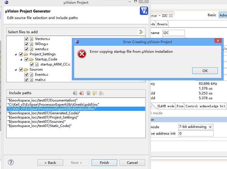Click the collapse-all icon beside Select files to add

[141, 32]
